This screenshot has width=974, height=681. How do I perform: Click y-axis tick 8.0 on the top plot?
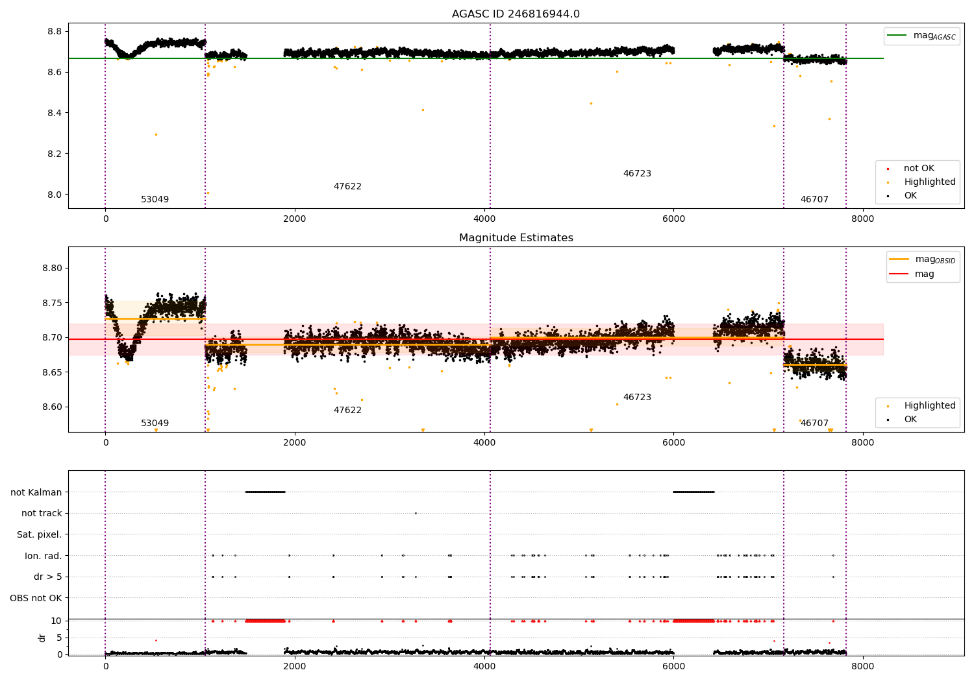tap(55, 195)
